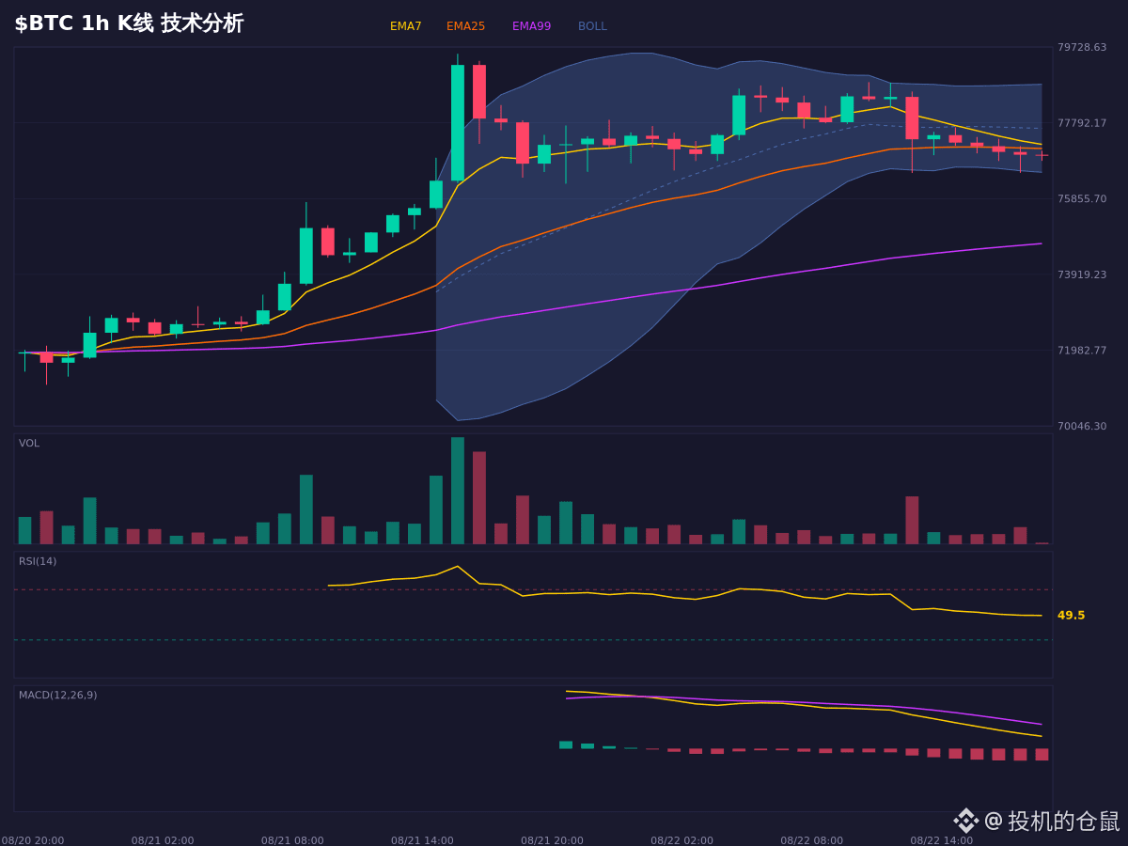Click the tallest red volume bar
Viewport: 1128px width, 846px height.
(x=479, y=498)
